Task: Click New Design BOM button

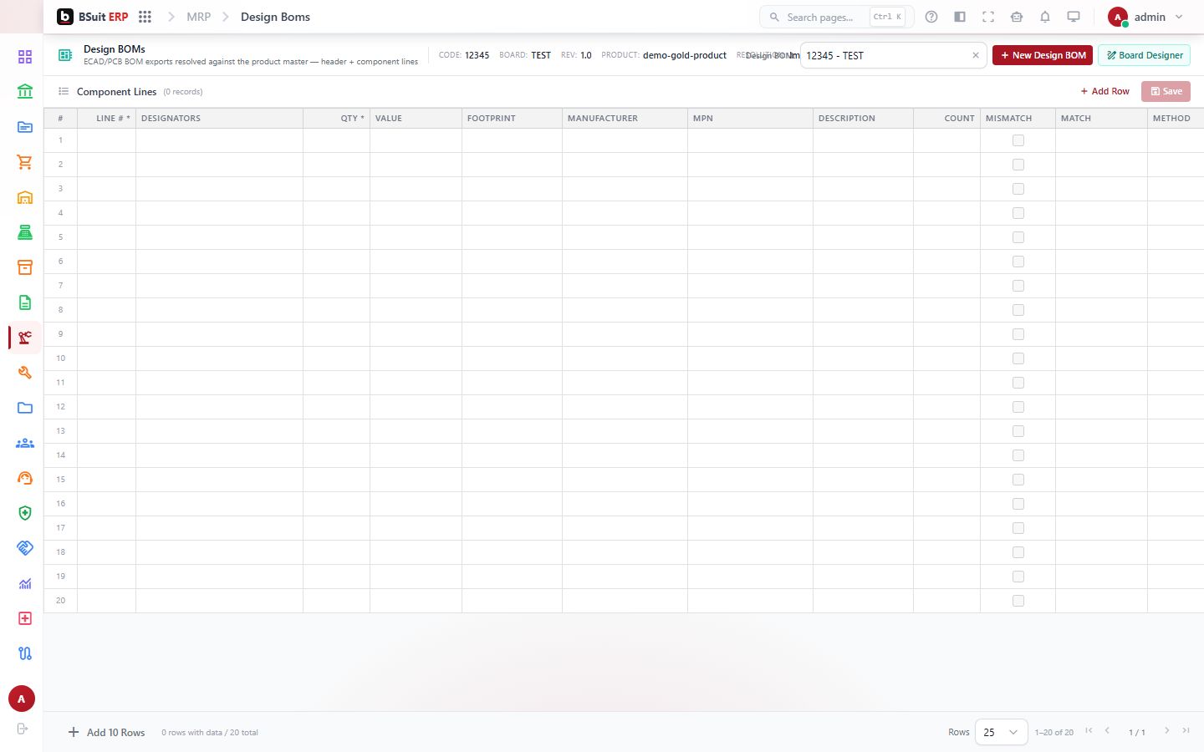Action: click(x=1042, y=55)
